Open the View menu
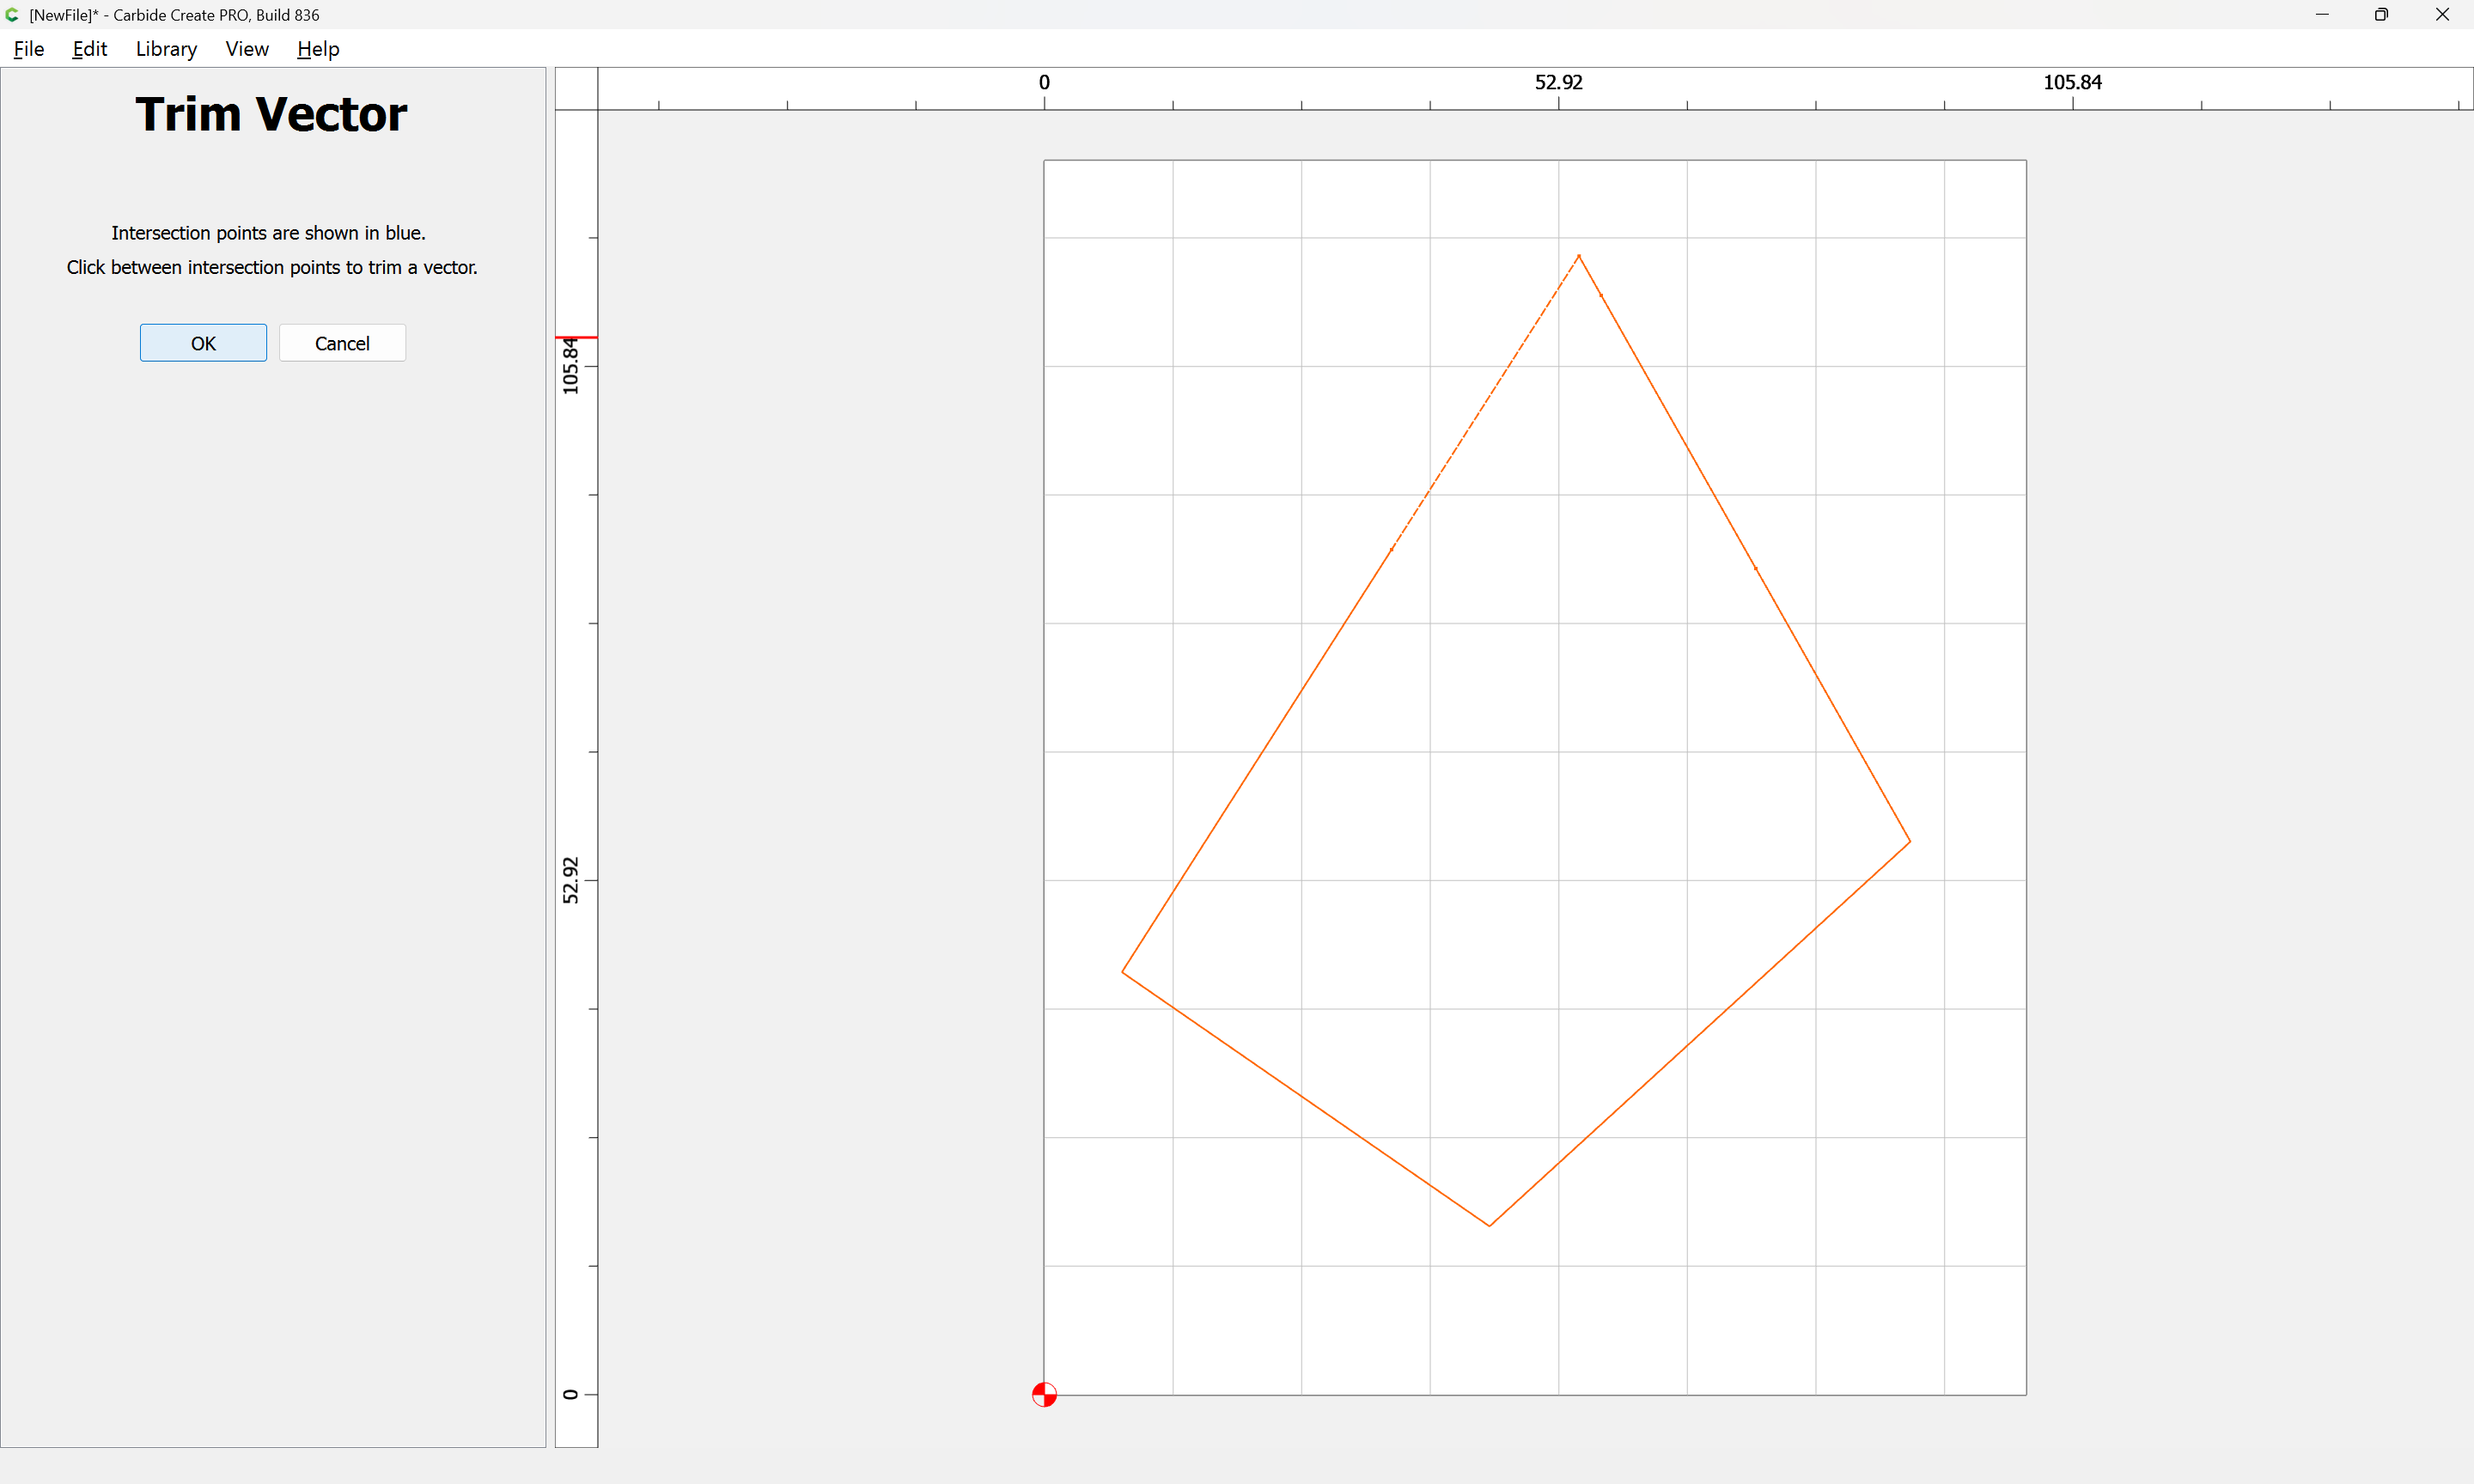 pyautogui.click(x=247, y=49)
